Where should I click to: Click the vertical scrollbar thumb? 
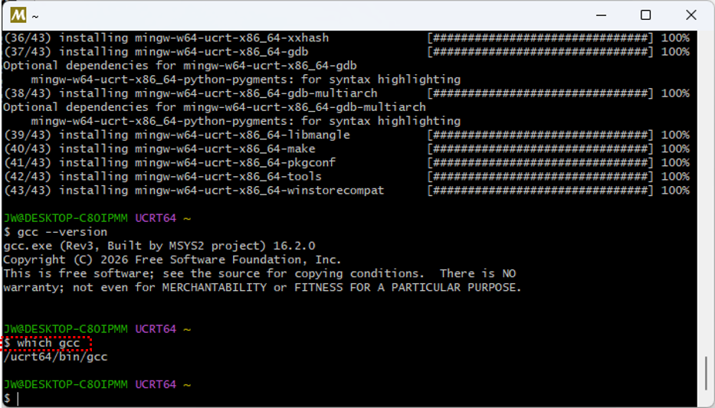coord(706,371)
